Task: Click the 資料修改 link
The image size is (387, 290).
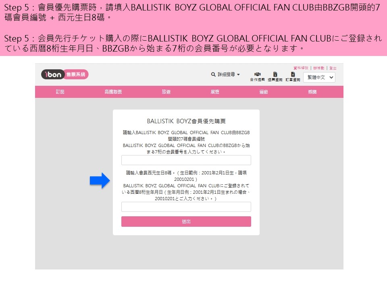Action: 301,68
